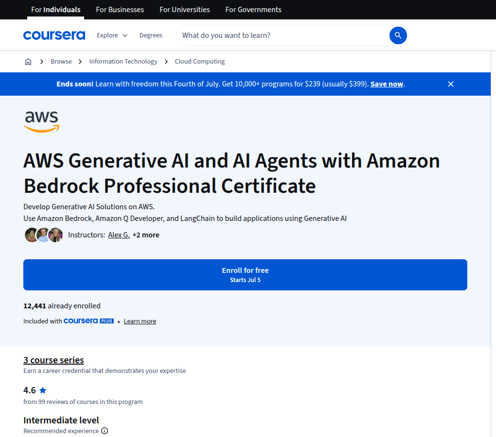Screen dimensions: 496x437
Task: Go to home via breadcrumb house icon
Action: coord(28,62)
